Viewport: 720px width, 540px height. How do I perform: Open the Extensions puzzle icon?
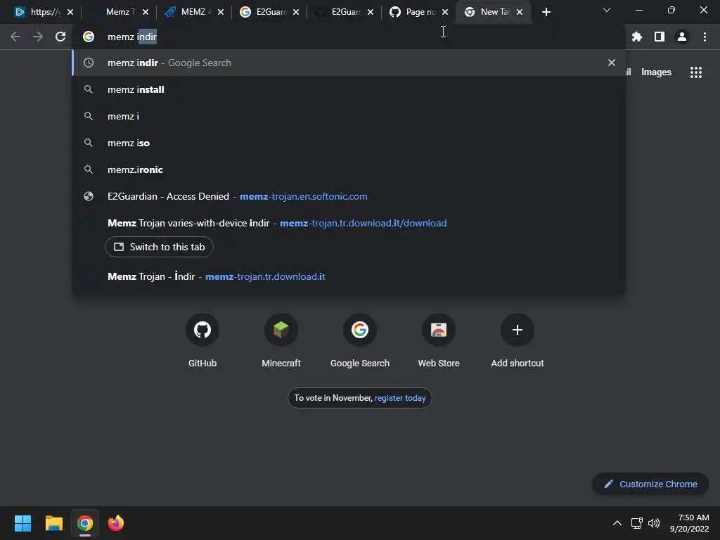pyautogui.click(x=637, y=37)
